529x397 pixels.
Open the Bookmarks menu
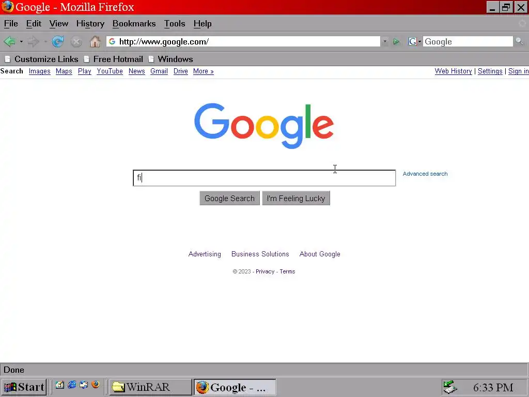[x=134, y=24]
